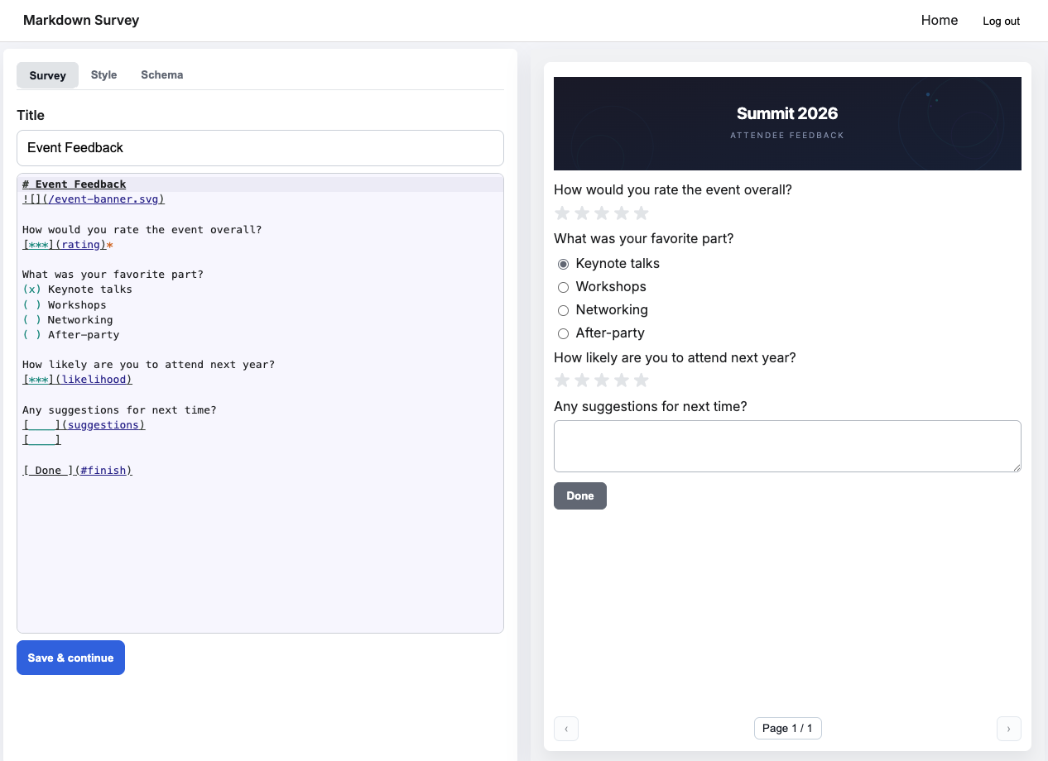1048x761 pixels.
Task: Click the Event Feedback title input
Action: click(260, 148)
